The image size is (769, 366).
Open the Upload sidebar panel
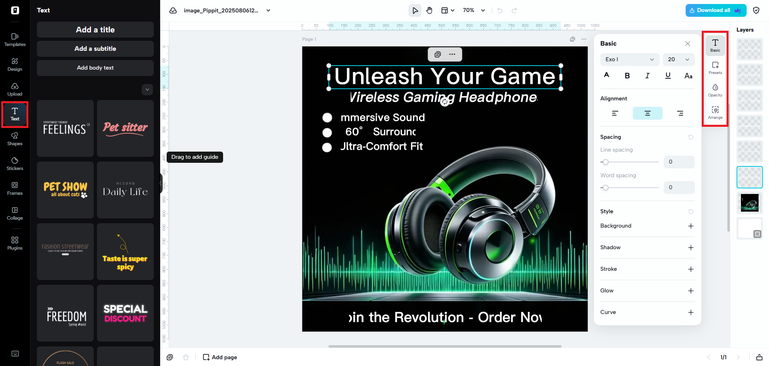pyautogui.click(x=15, y=89)
